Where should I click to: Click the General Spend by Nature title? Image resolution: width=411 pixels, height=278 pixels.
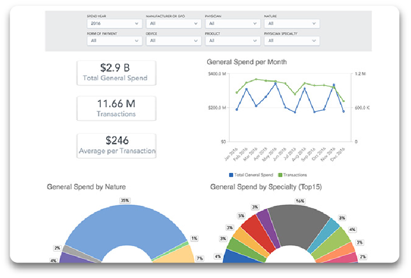coord(86,187)
